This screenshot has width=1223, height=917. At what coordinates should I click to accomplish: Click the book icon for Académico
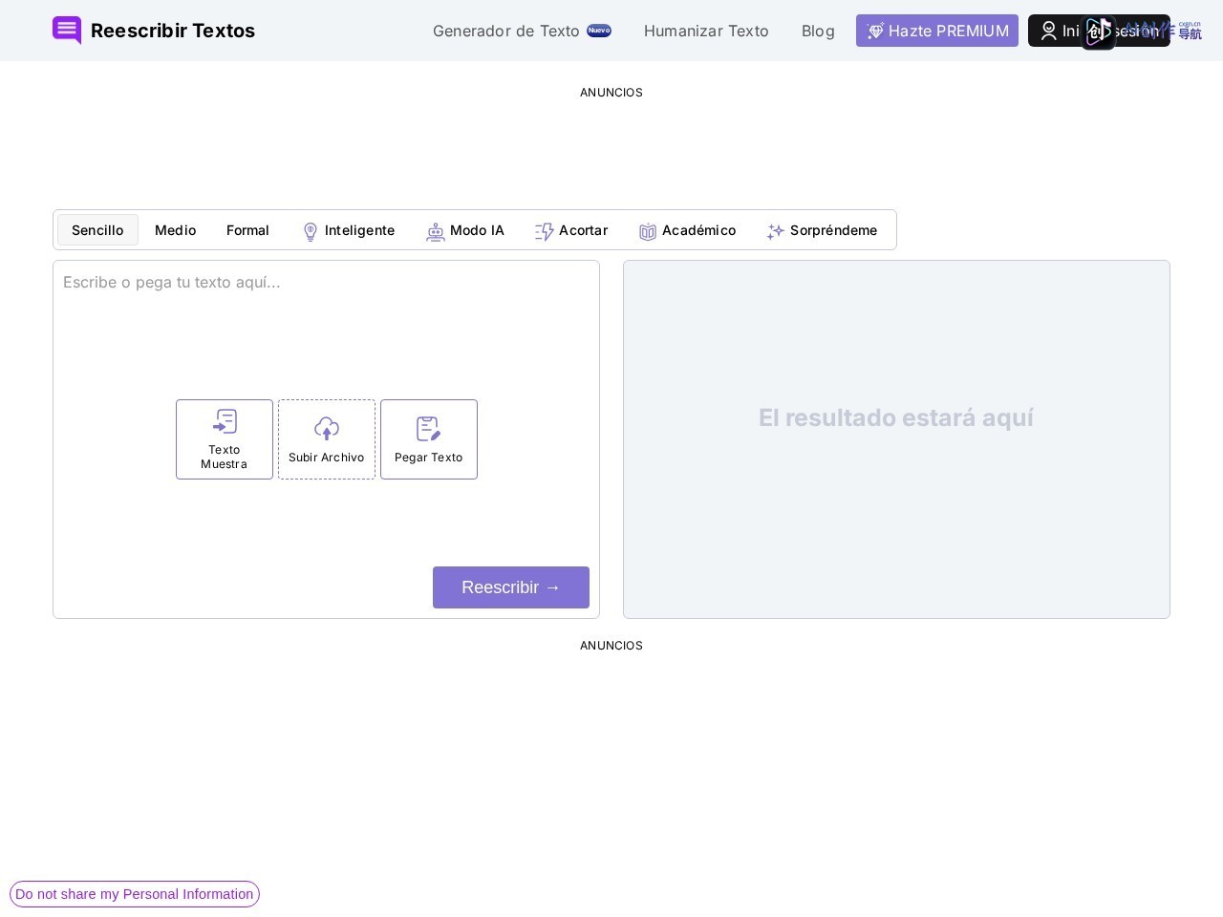648,231
